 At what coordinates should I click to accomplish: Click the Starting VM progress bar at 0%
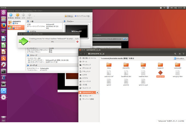tap(52, 42)
